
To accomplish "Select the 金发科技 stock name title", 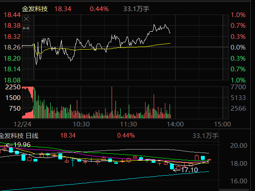I will [35, 9].
